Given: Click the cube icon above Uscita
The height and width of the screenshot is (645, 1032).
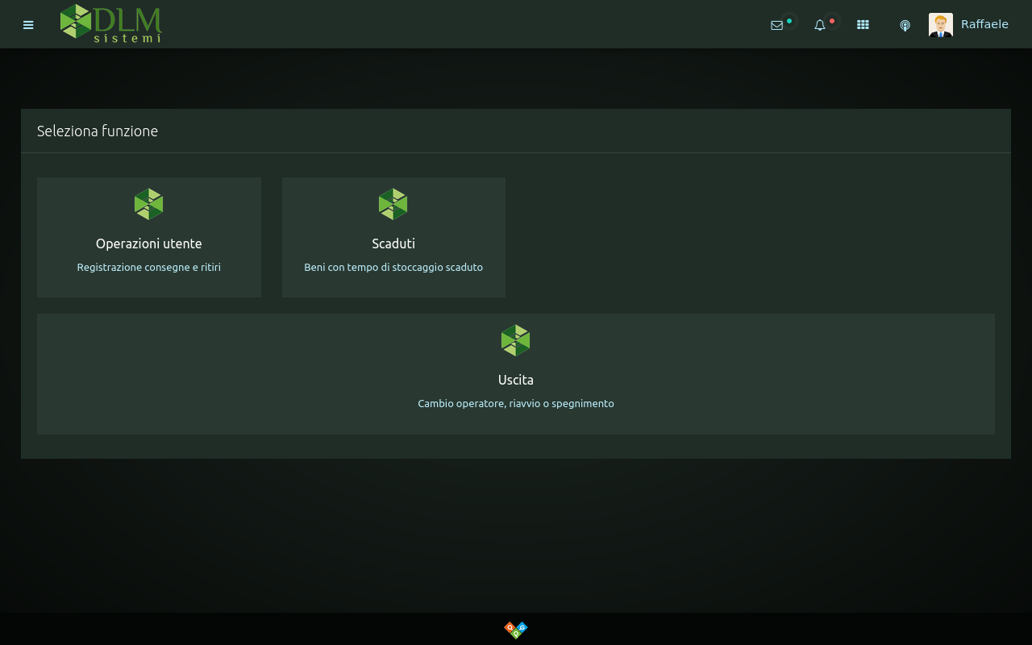Looking at the screenshot, I should click(x=516, y=340).
